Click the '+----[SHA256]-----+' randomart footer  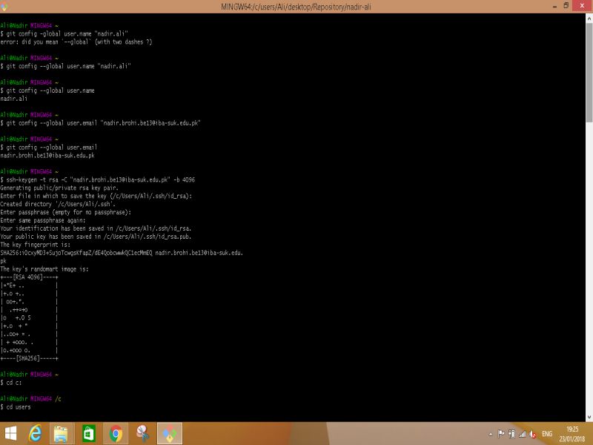pos(29,358)
